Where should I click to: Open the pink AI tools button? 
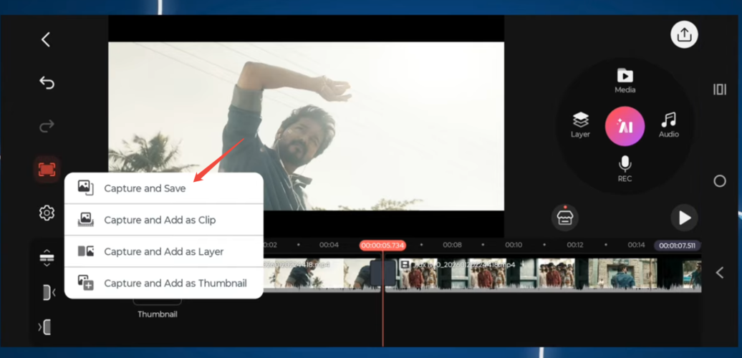click(x=625, y=127)
